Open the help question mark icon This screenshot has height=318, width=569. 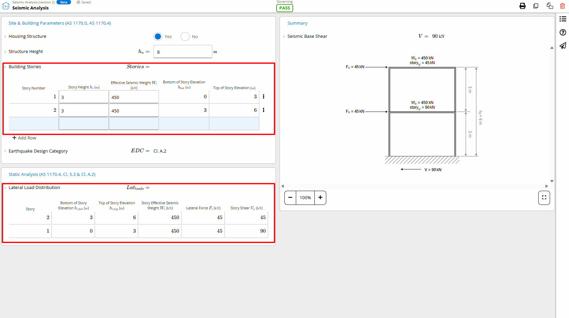click(x=563, y=32)
